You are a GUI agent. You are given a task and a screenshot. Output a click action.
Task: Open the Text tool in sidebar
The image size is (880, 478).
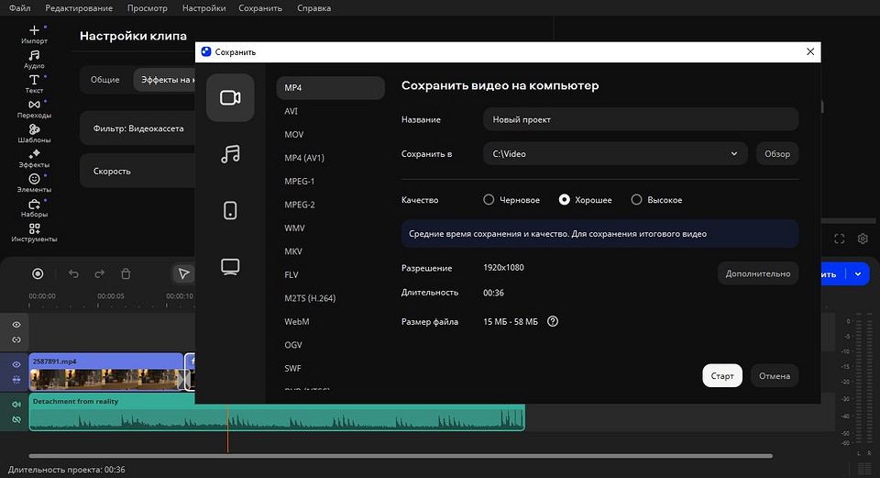[34, 83]
